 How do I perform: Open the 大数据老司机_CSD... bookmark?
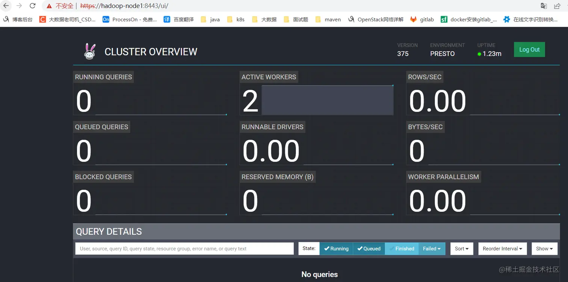tap(67, 19)
